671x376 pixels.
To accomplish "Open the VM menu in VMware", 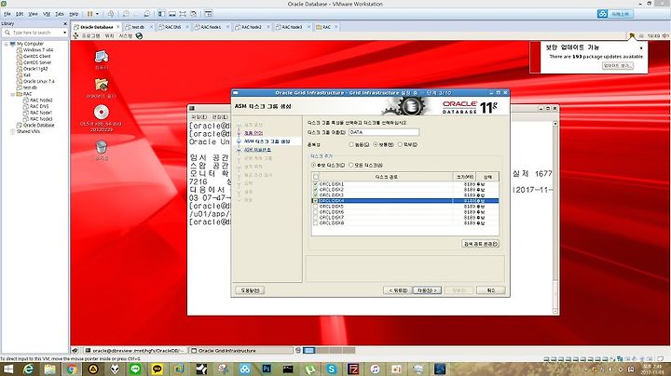I will point(47,14).
